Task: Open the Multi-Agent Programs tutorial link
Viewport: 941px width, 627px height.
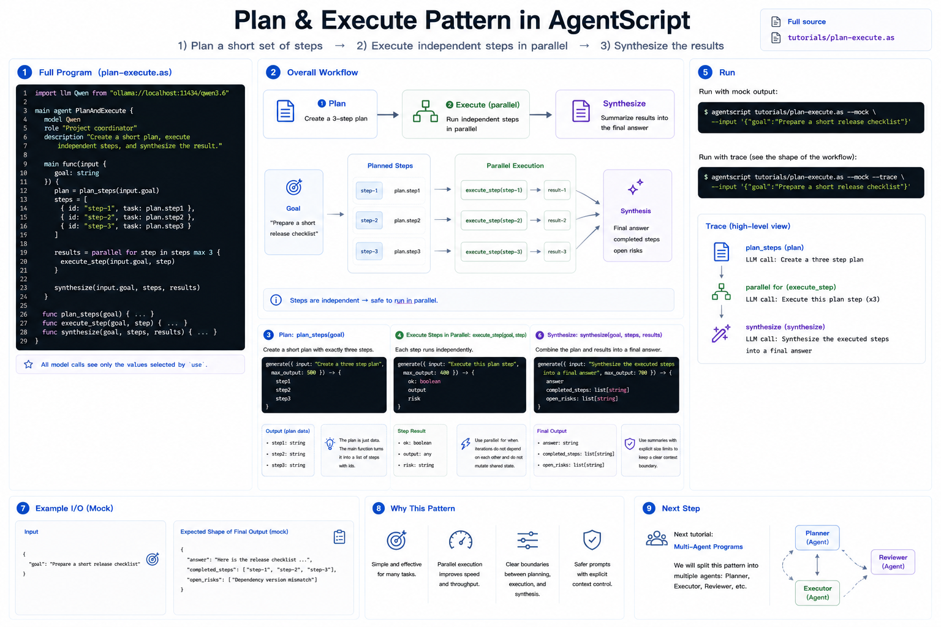Action: pos(708,547)
